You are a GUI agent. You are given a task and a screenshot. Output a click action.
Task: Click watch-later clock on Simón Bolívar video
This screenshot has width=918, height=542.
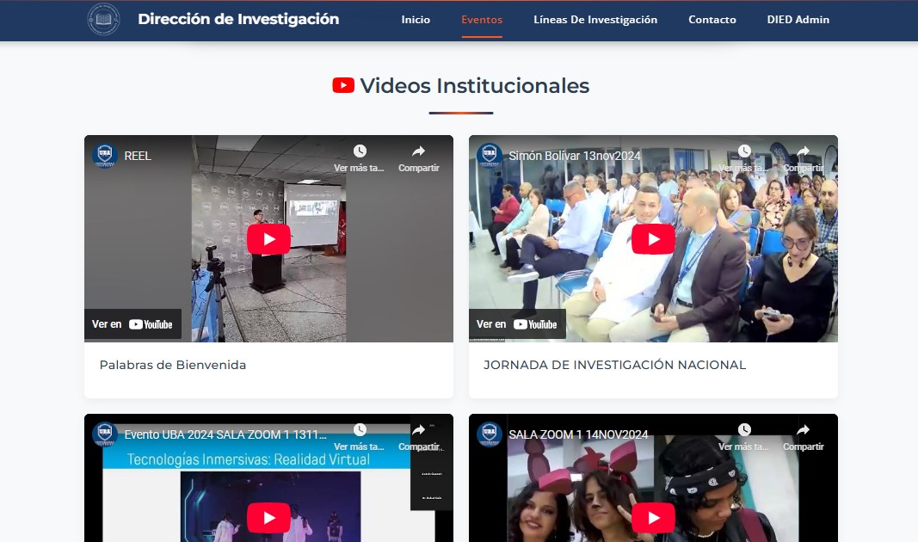point(744,151)
